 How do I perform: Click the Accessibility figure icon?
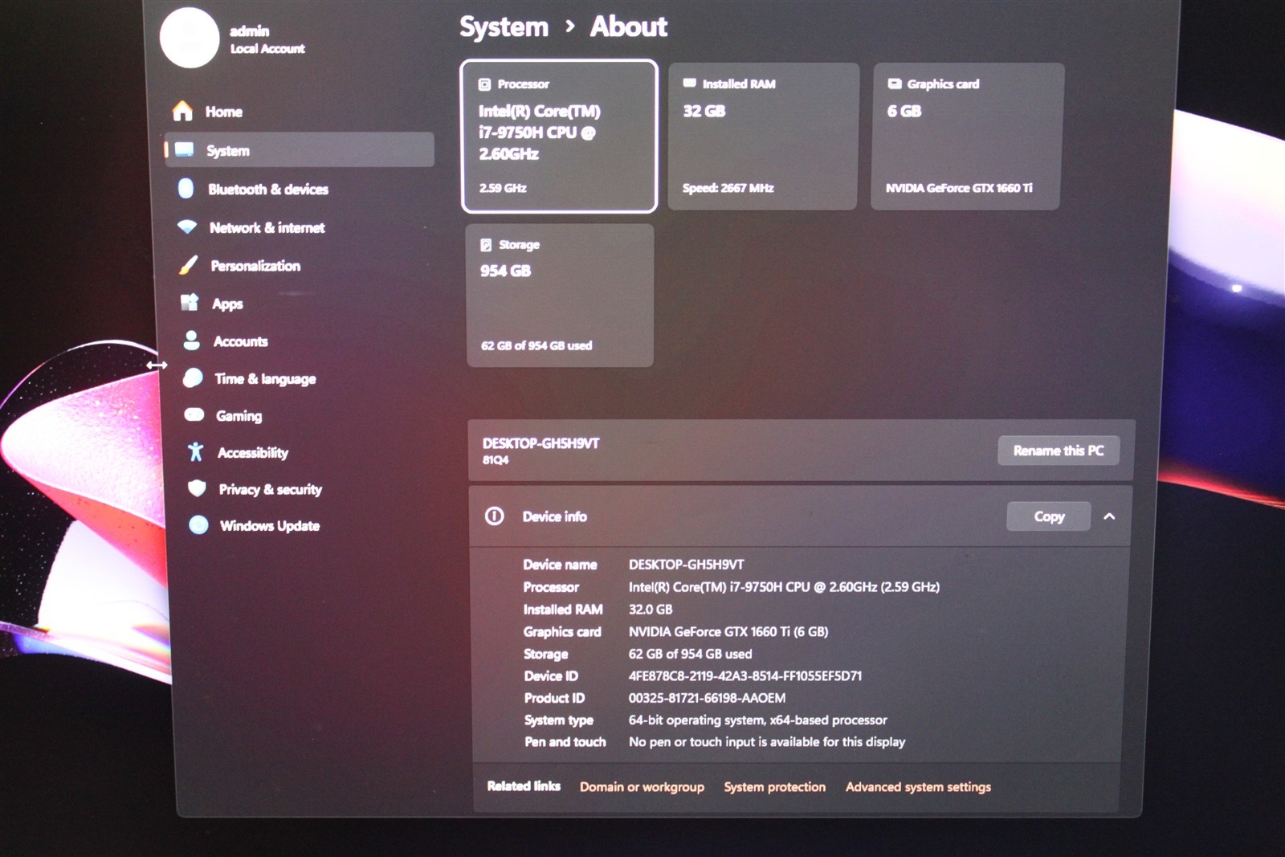[x=196, y=451]
